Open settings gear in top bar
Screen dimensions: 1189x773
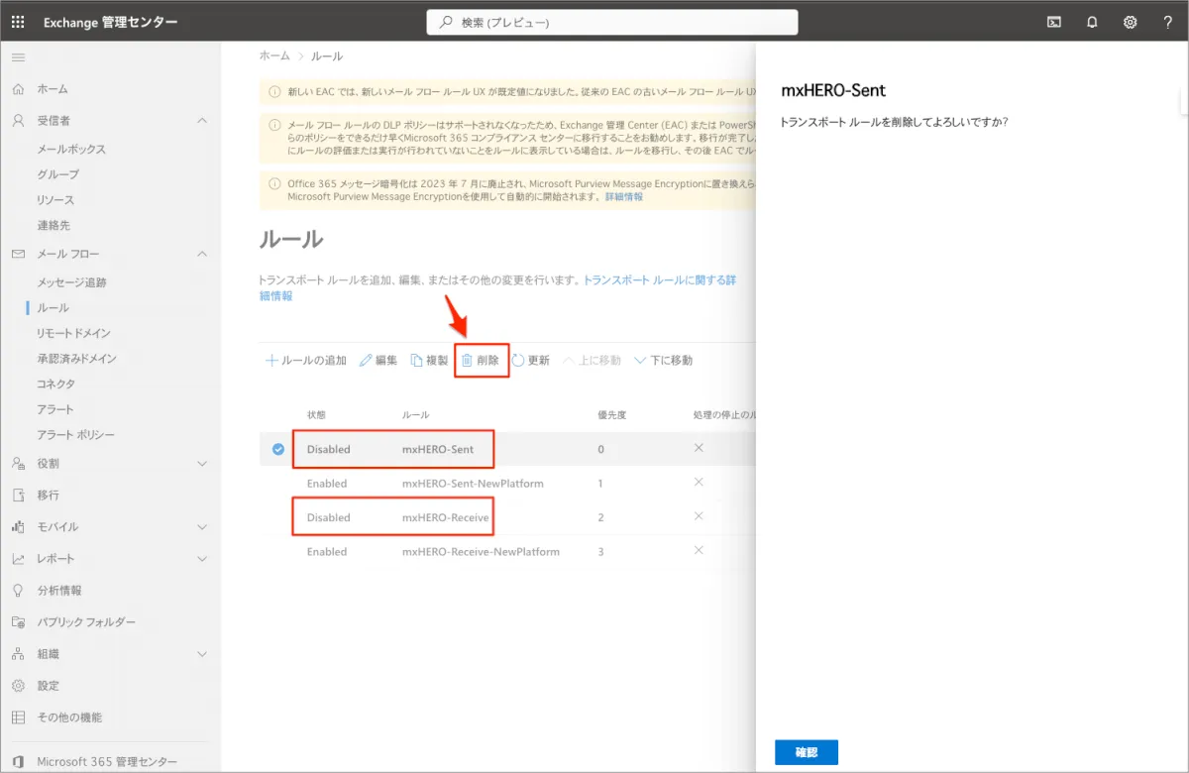(1130, 22)
